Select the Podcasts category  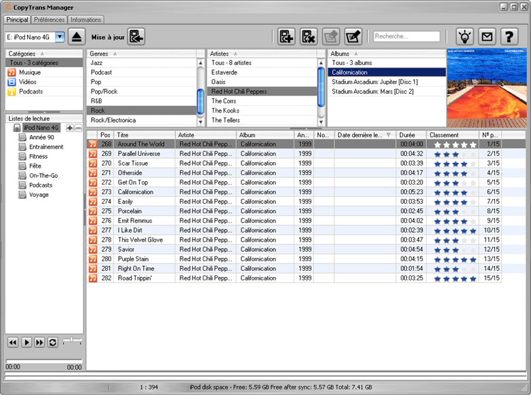point(44,91)
